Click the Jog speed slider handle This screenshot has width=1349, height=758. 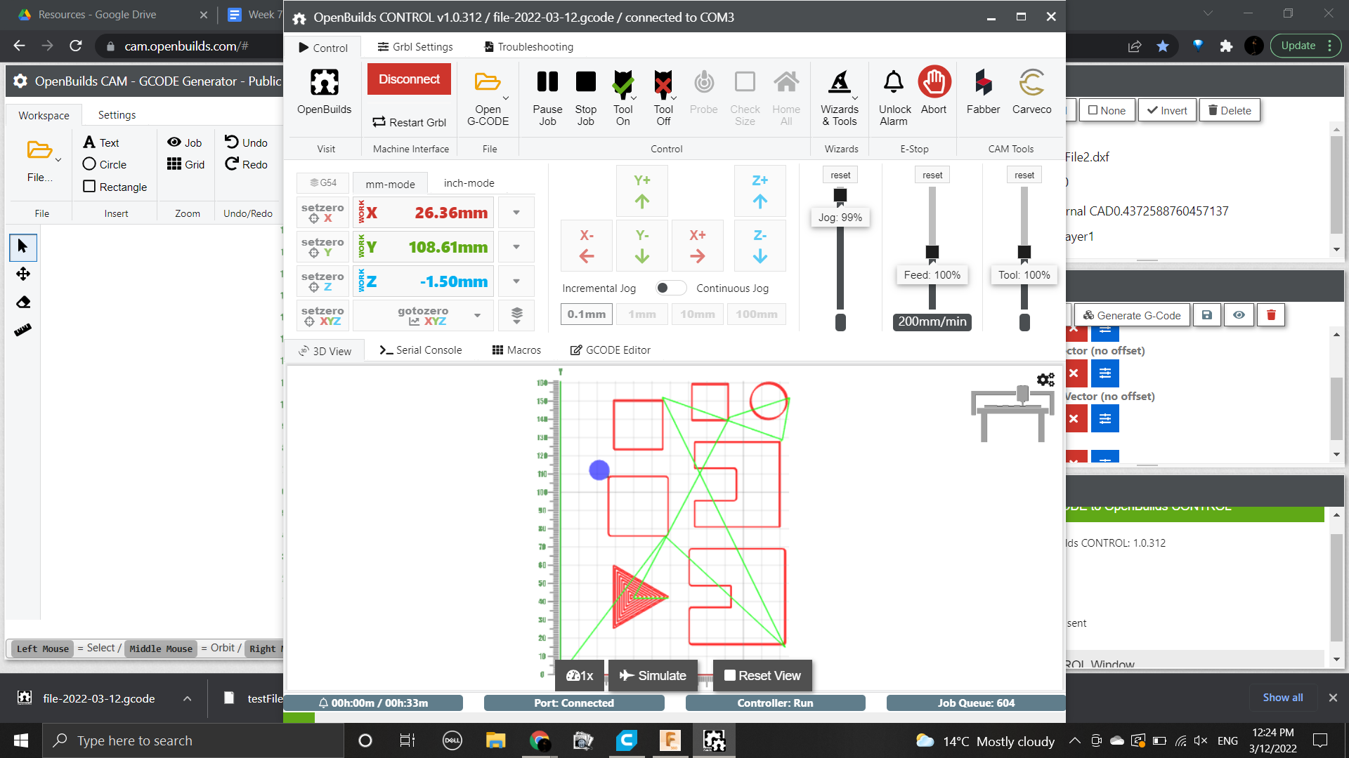(840, 195)
